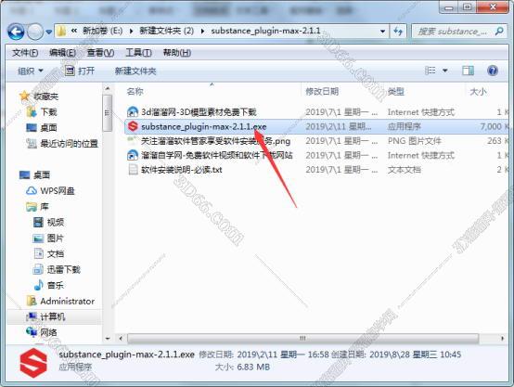This screenshot has width=514, height=387.
Task: Click substance_plugin-max-2.1.1 path segment
Action: (x=265, y=31)
